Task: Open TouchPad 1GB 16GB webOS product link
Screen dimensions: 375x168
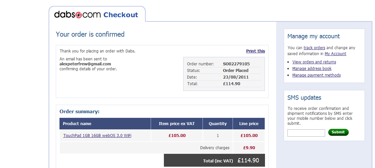Action: (x=97, y=135)
